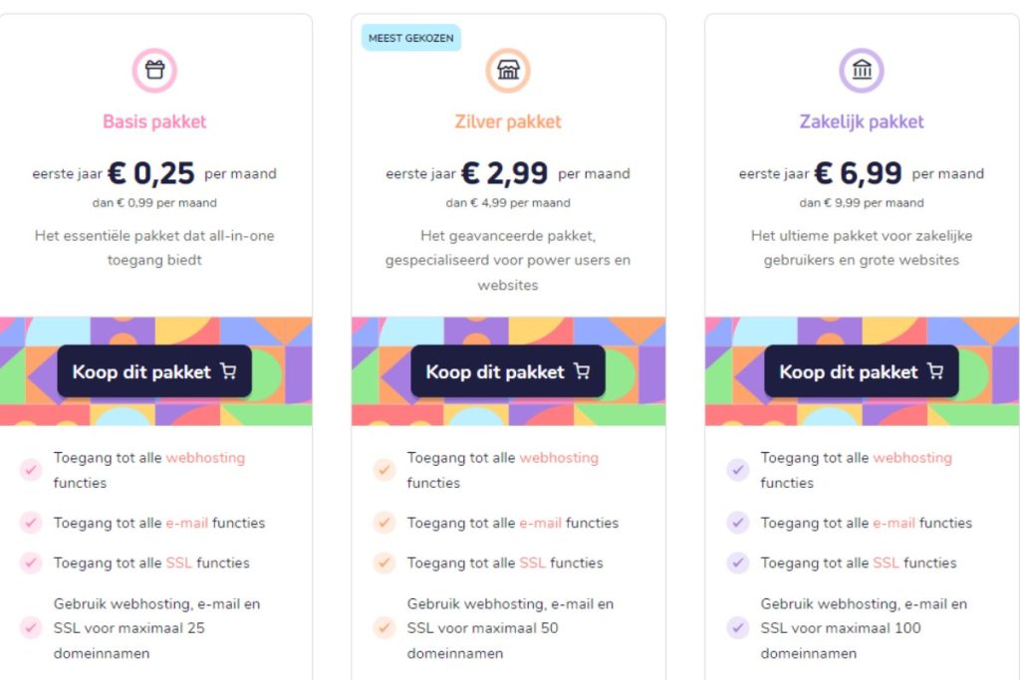
Task: Select the Zakelijk pakket heading
Action: point(862,121)
